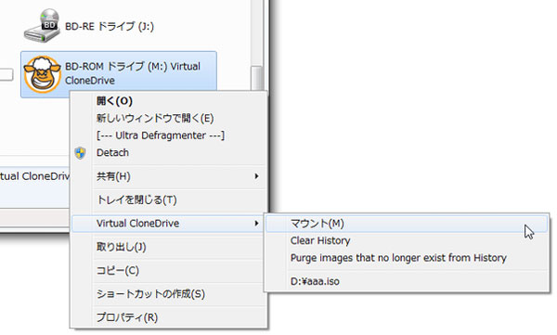
Task: Choose Detach in the context menu
Action: click(x=169, y=153)
